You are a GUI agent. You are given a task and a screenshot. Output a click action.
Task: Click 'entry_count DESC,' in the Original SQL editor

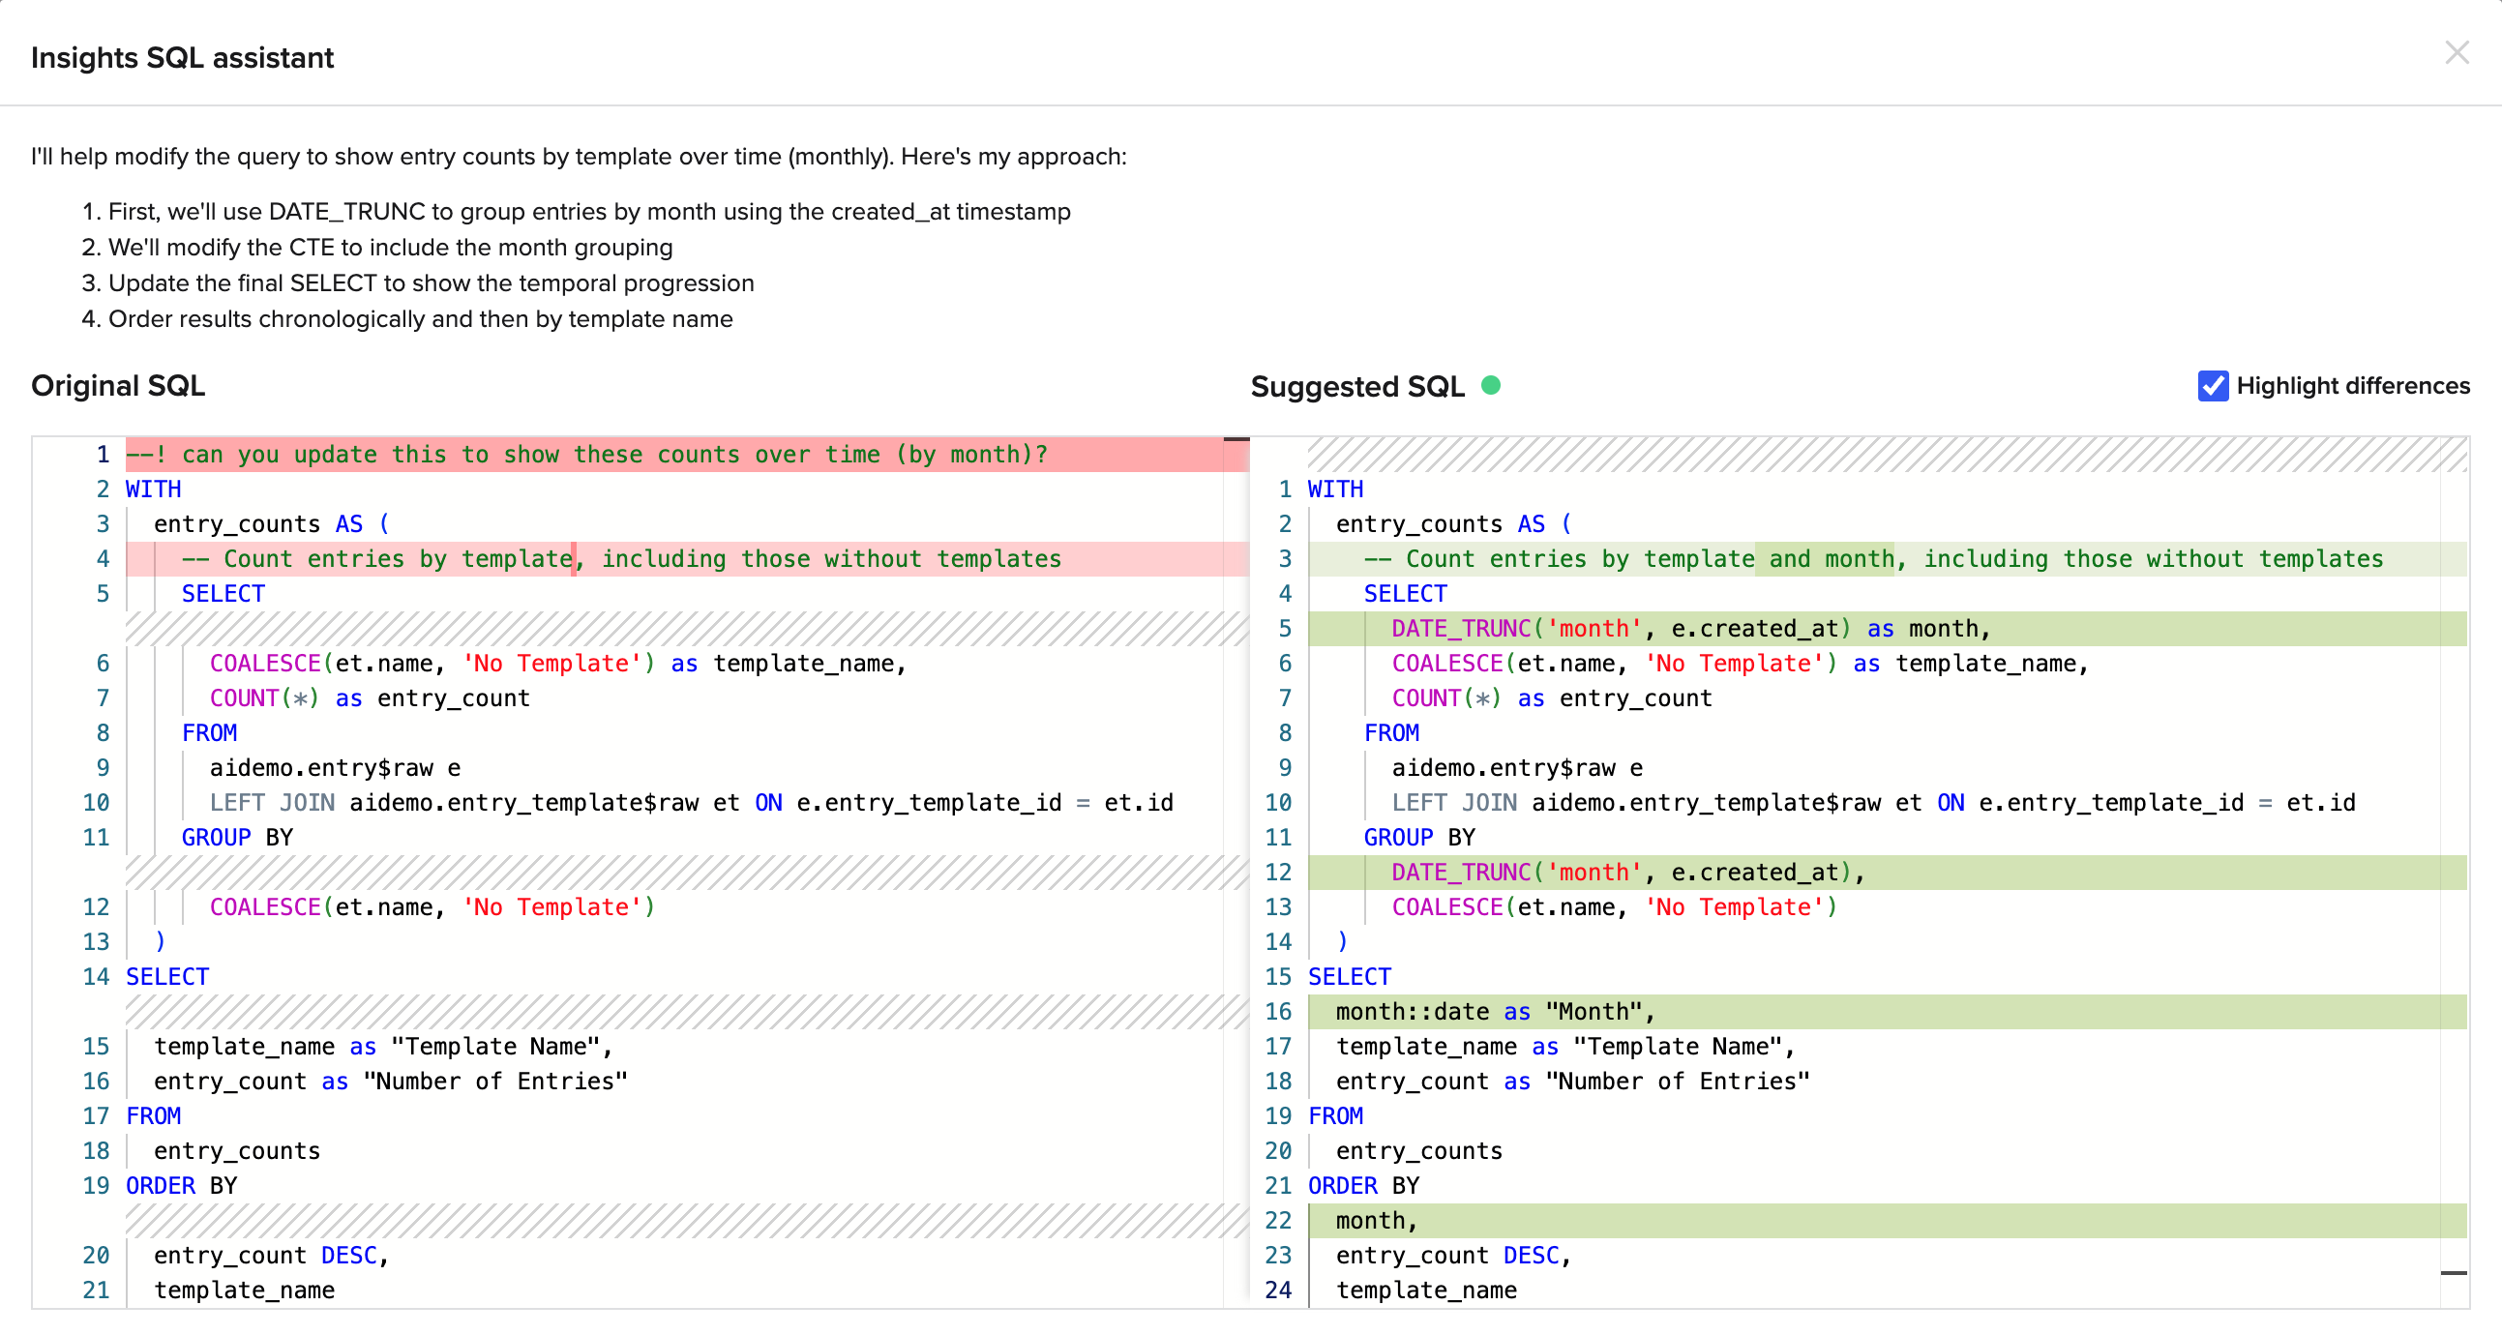pyautogui.click(x=270, y=1255)
